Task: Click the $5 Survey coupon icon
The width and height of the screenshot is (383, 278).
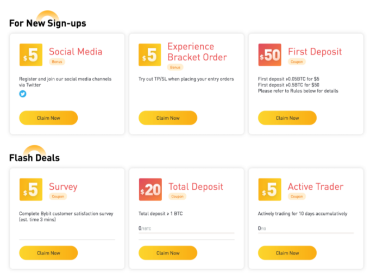Action: pyautogui.click(x=30, y=189)
